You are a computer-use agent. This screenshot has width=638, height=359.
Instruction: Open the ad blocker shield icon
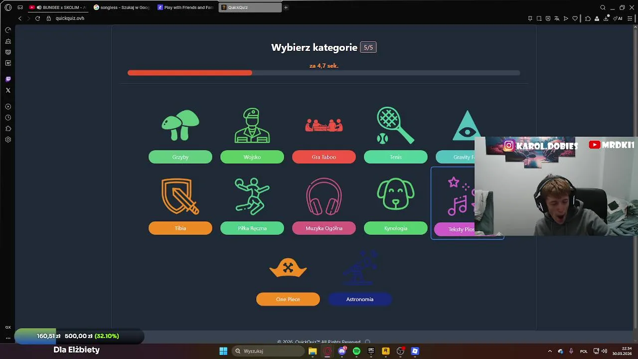(548, 18)
